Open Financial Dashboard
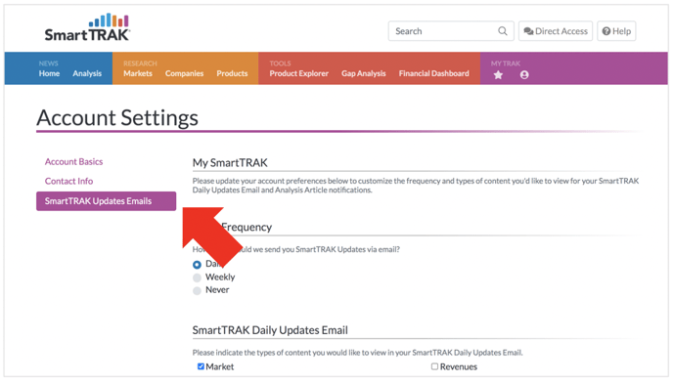This screenshot has height=383, width=673. tap(434, 73)
